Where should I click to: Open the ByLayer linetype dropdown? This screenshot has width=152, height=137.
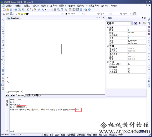[110, 14]
